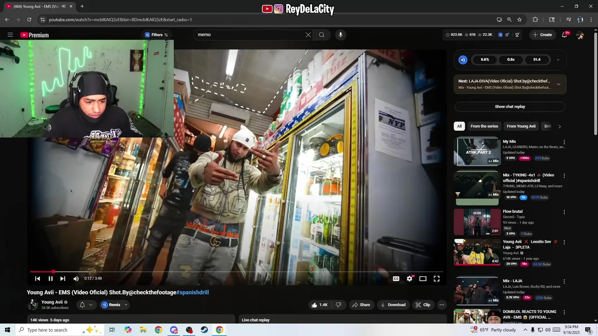
Task: Select the partially visible 'Drill' chip
Action: [547, 126]
